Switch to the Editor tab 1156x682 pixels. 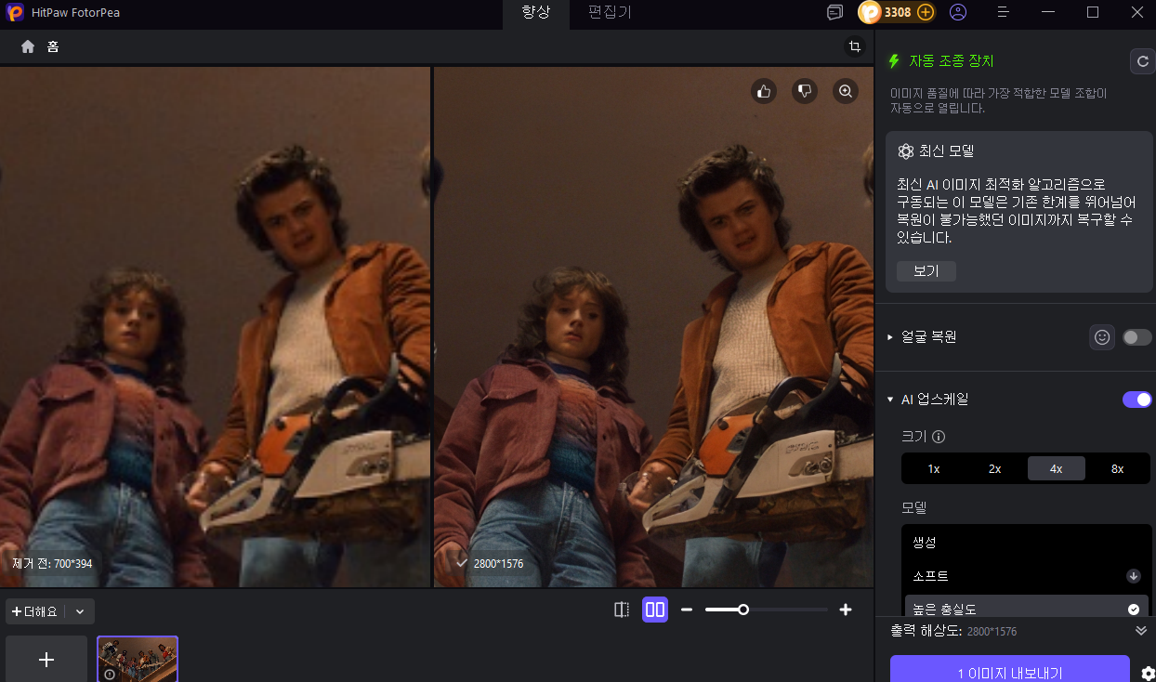point(611,12)
